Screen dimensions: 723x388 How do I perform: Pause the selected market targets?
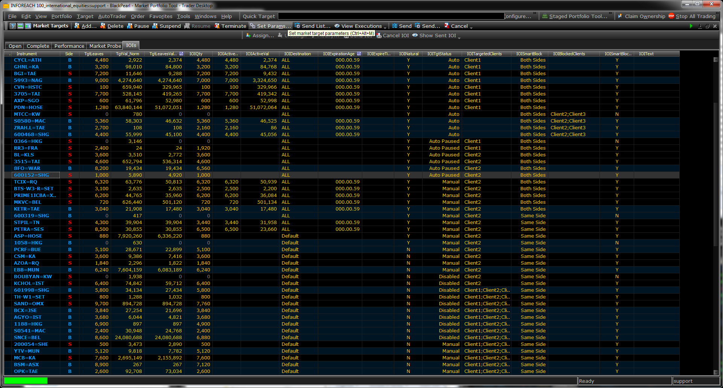coord(130,26)
